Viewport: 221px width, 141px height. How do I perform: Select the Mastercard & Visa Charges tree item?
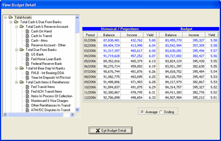tap(50, 101)
